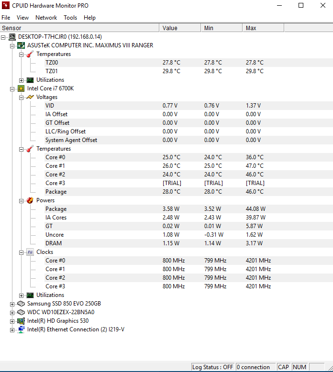The height and width of the screenshot is (372, 333).
Task: Collapse the Voltages group
Action: coord(21,98)
